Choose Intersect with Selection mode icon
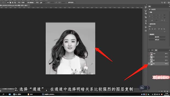 pyautogui.click(x=15, y=2)
